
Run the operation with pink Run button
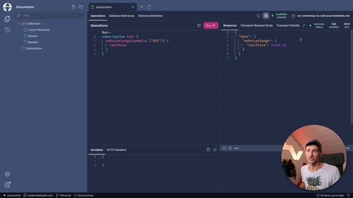(211, 25)
